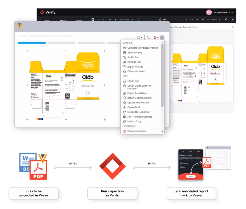Refresh the document using the reload icon

point(139,20)
